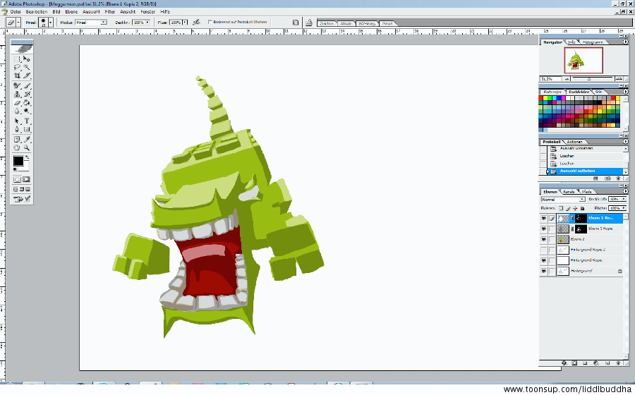Select the Ebene 1 Kopie layer mask thumbnail
635x395 pixels.
coord(581,229)
